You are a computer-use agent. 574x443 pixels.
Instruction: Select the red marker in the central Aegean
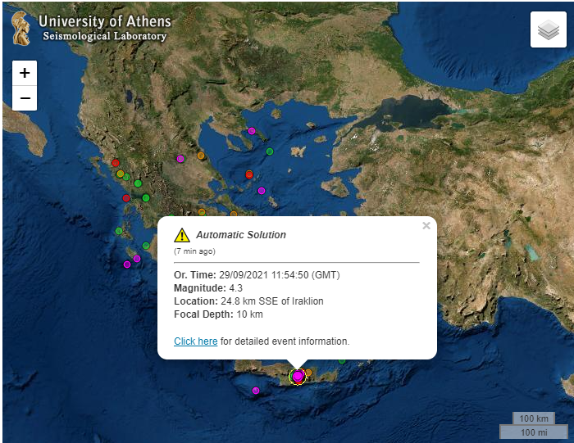(249, 174)
